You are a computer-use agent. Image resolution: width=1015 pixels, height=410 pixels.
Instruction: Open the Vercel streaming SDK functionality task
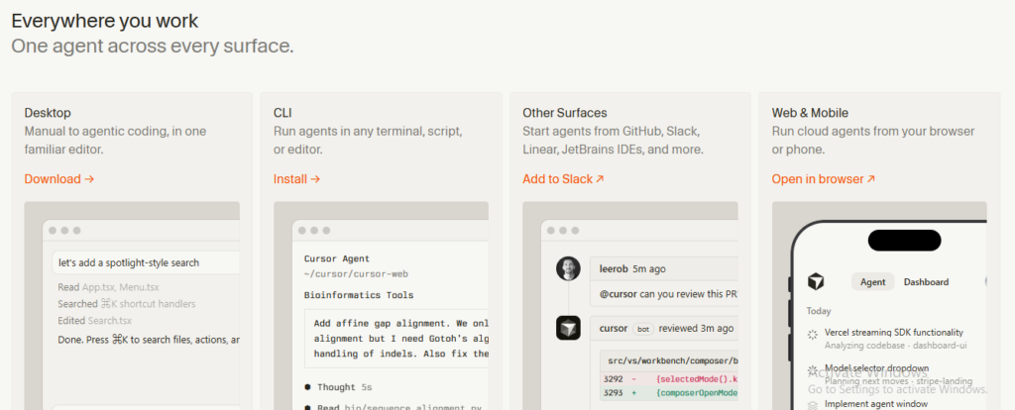click(894, 333)
